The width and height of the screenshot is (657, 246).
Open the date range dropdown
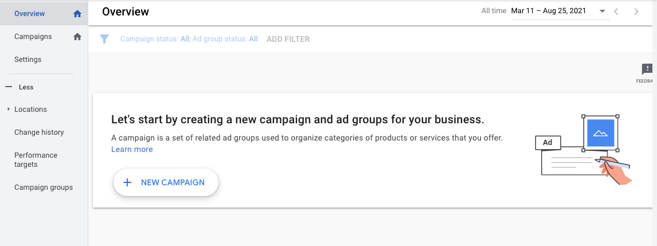click(x=602, y=11)
